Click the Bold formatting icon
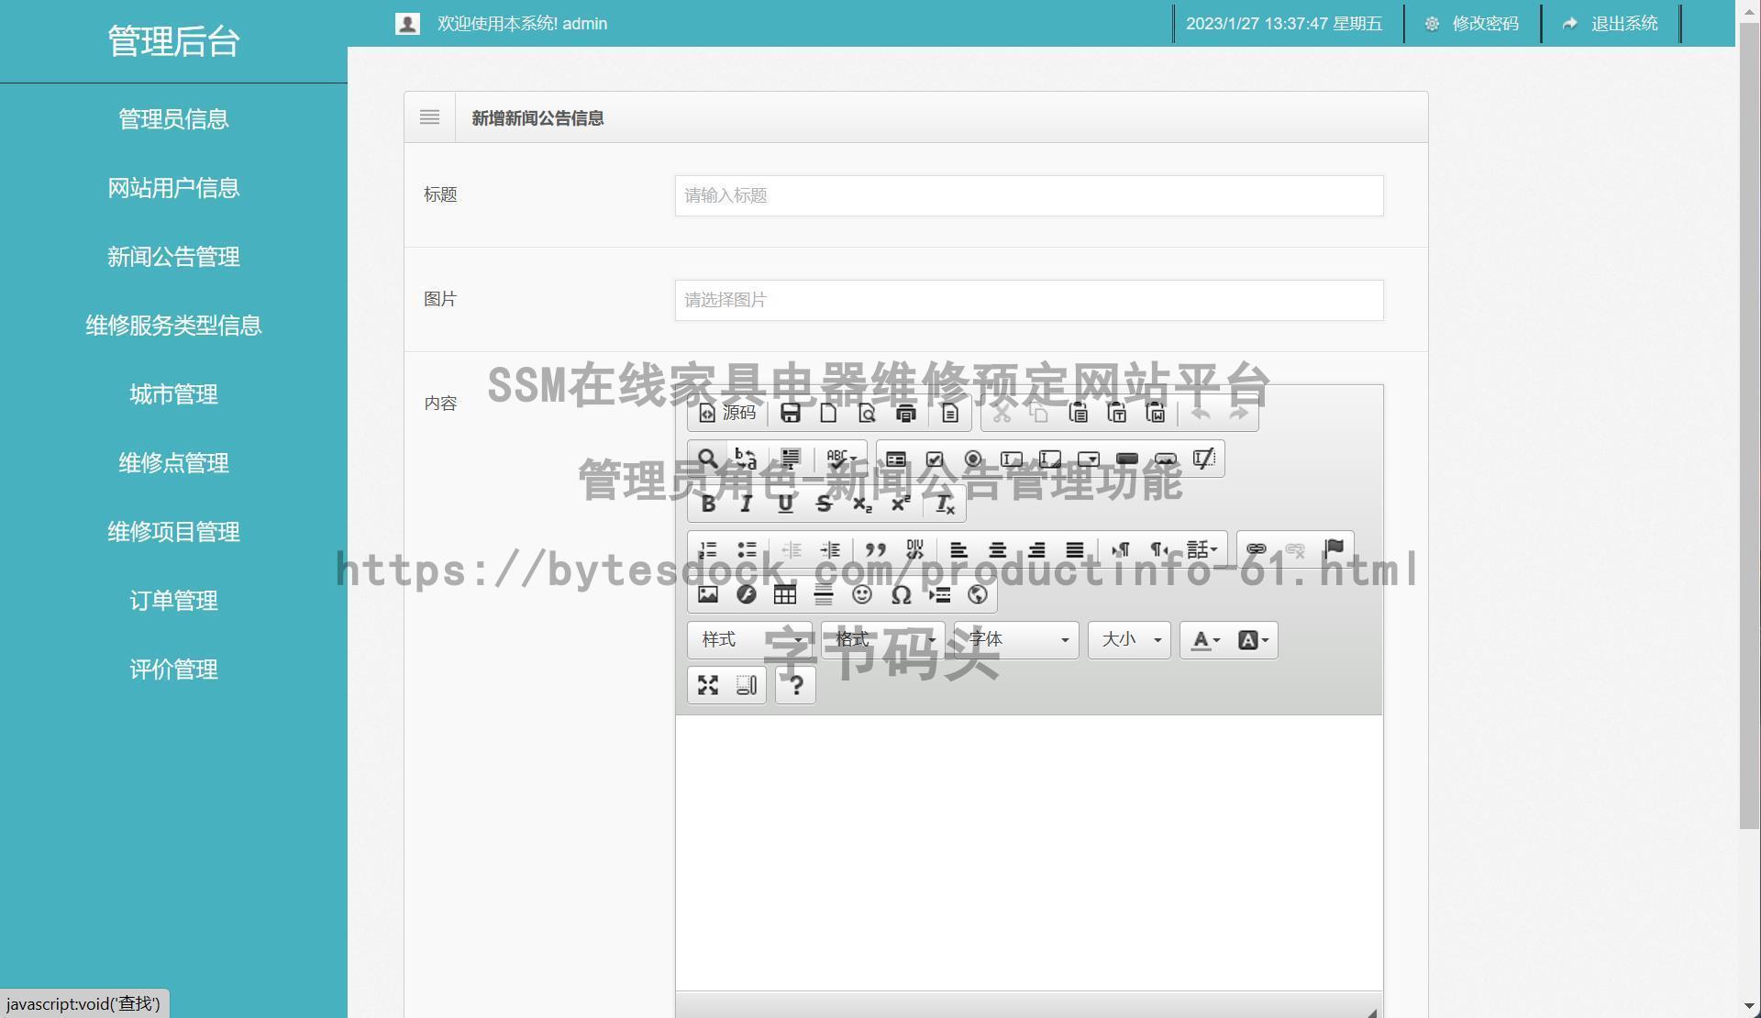This screenshot has width=1761, height=1018. click(708, 503)
